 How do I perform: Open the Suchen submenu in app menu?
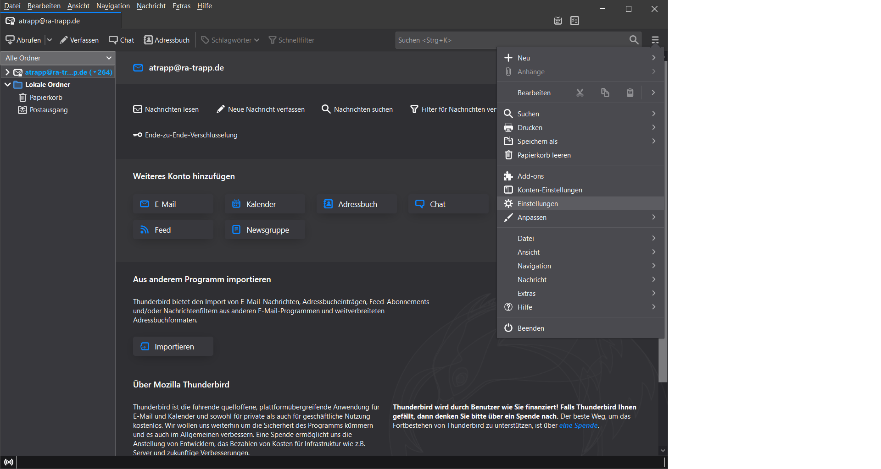[x=580, y=114]
